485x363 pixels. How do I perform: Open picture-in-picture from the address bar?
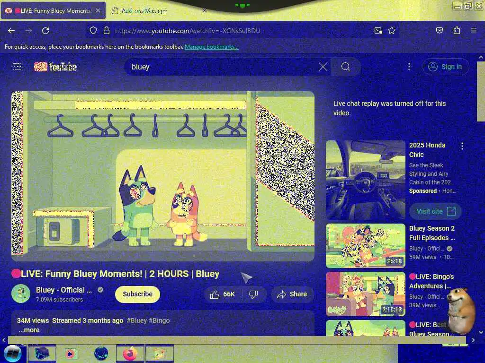378,31
